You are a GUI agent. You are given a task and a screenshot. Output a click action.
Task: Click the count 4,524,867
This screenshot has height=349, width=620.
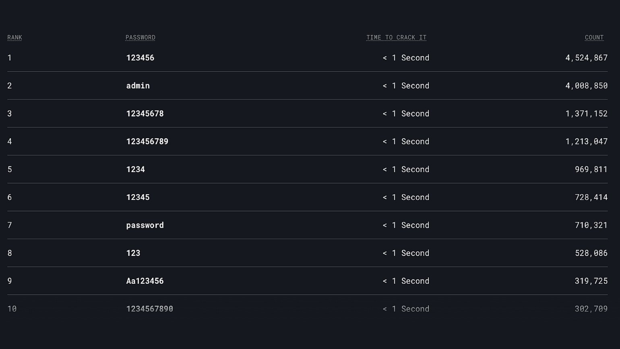coord(587,58)
